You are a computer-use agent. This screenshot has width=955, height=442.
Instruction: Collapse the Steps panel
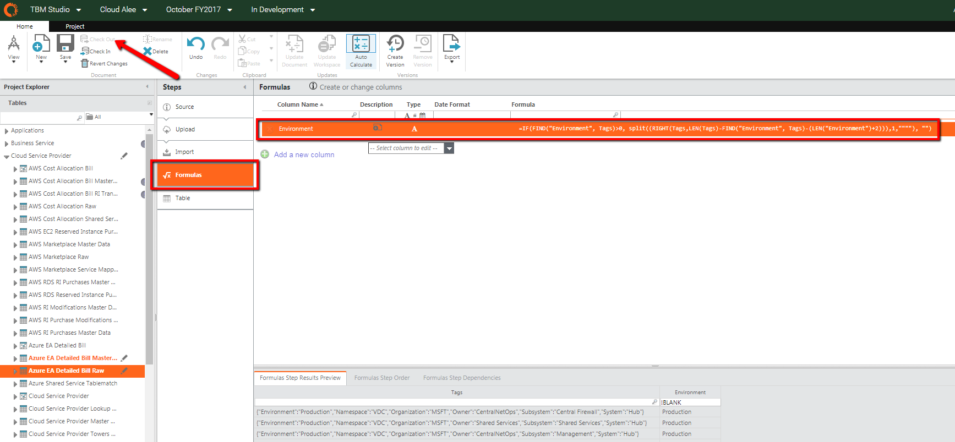point(245,87)
